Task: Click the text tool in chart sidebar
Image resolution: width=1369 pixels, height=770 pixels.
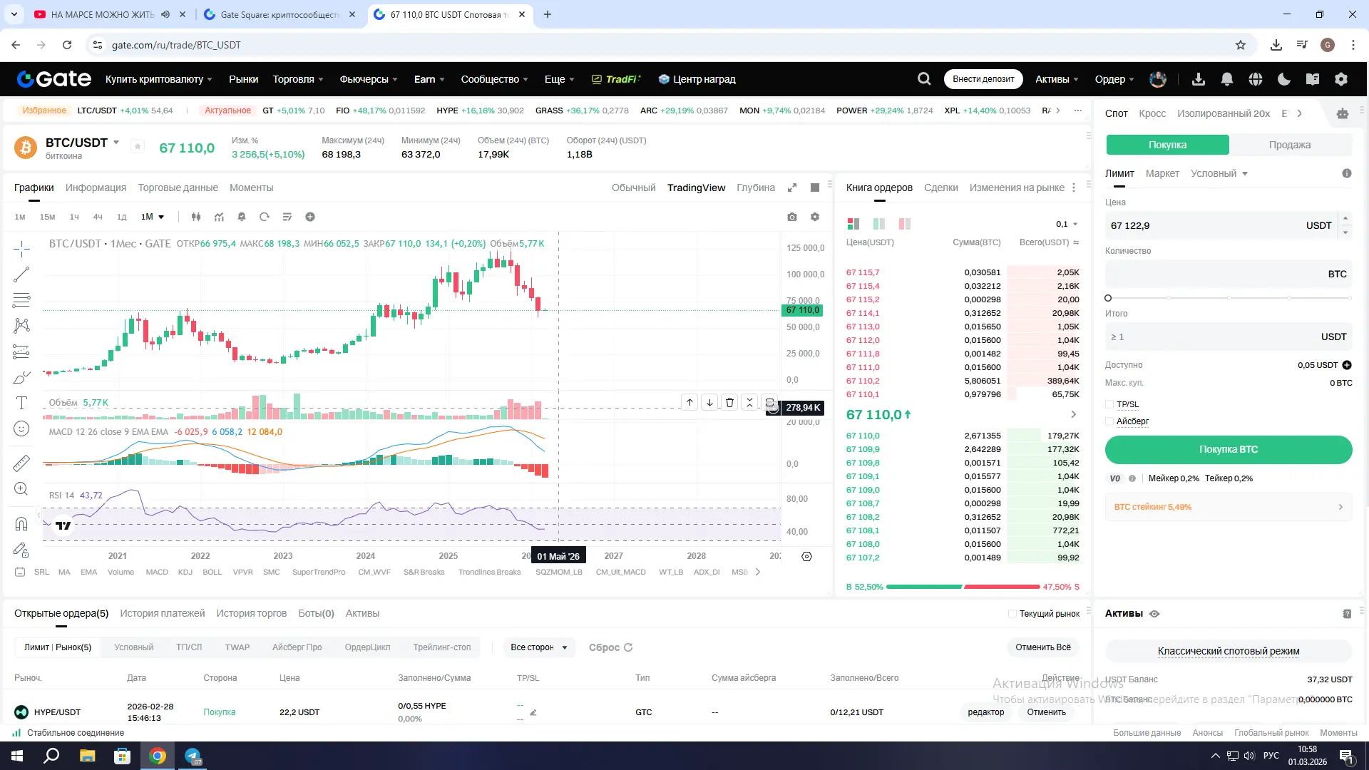Action: click(x=21, y=403)
